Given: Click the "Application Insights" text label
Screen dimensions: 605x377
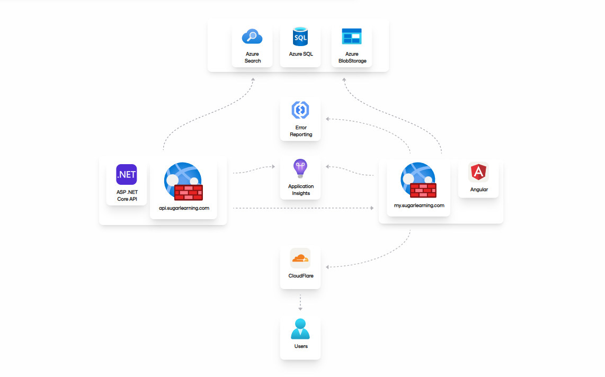Looking at the screenshot, I should (301, 190).
